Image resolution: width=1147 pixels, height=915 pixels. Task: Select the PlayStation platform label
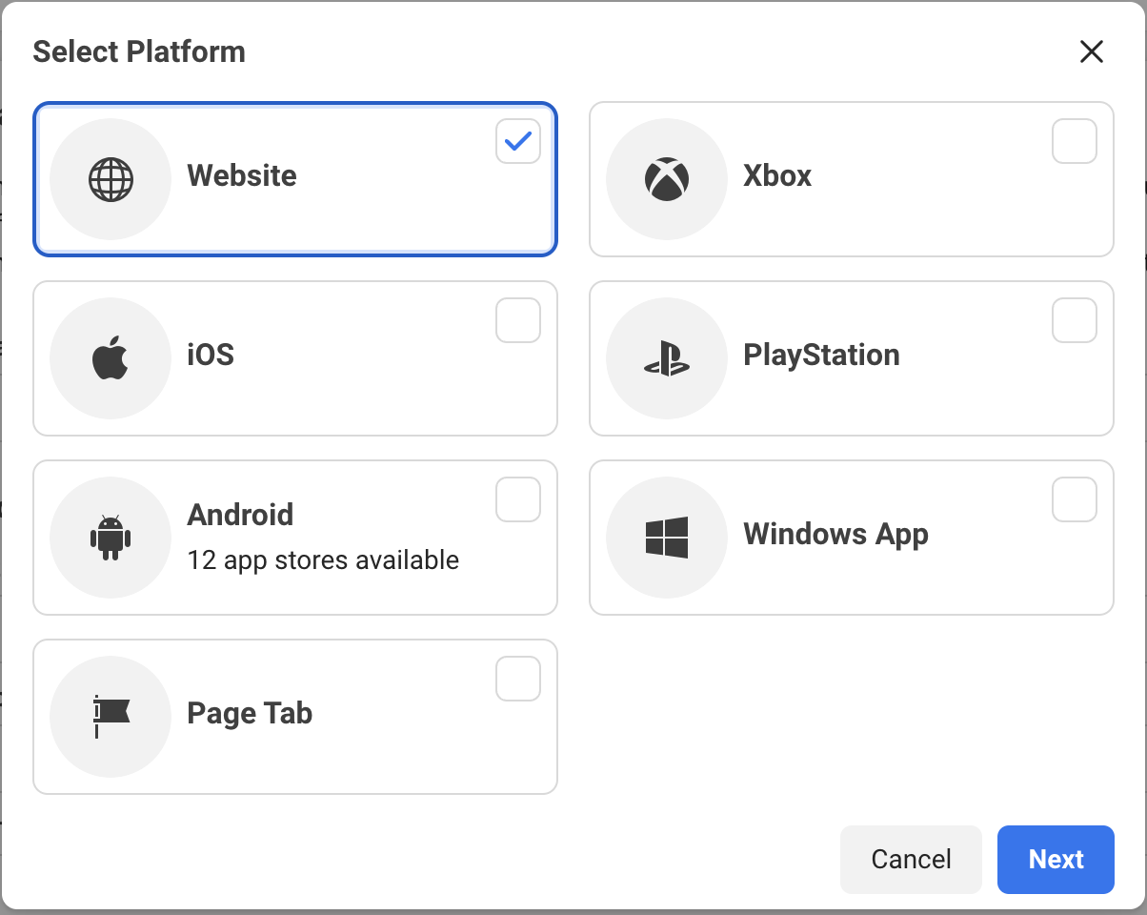coord(821,355)
